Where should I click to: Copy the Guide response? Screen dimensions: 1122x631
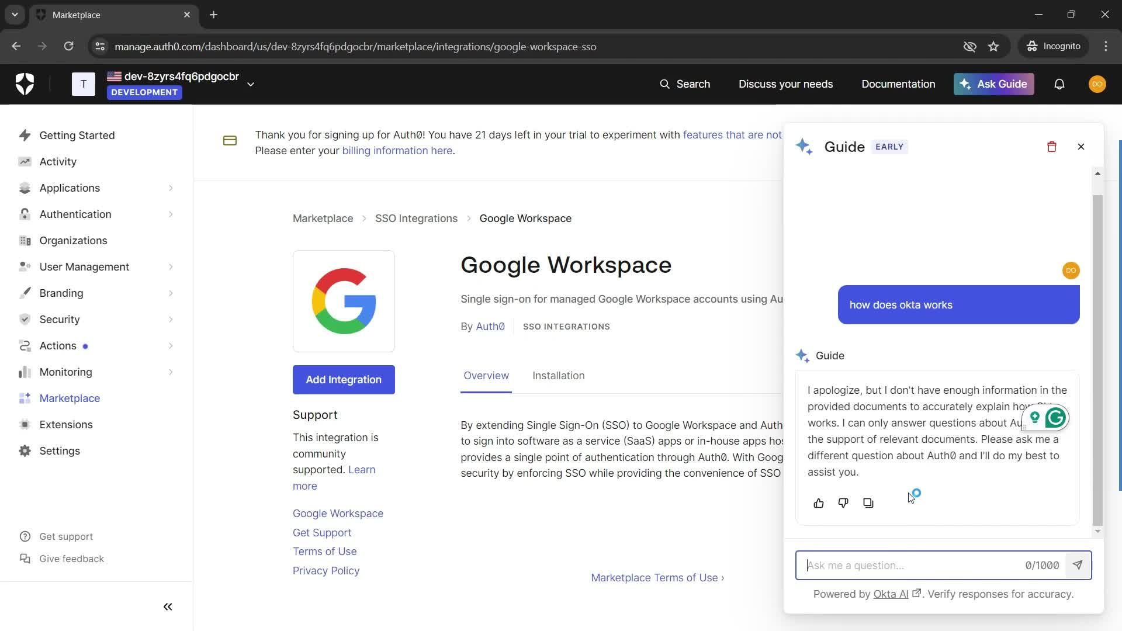[868, 503]
